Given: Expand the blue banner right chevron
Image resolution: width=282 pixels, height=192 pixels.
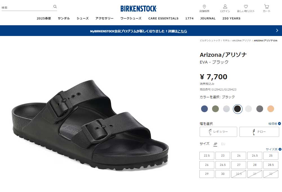Looking at the screenshot, I should 277,30.
